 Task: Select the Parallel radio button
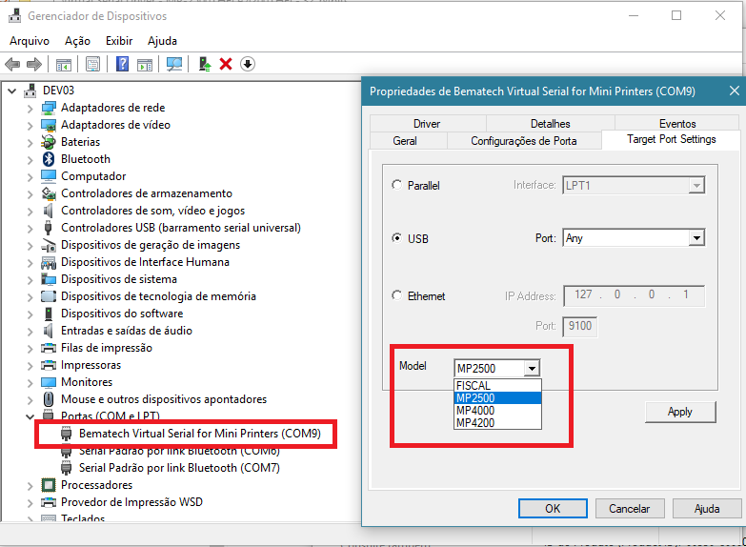pos(396,185)
